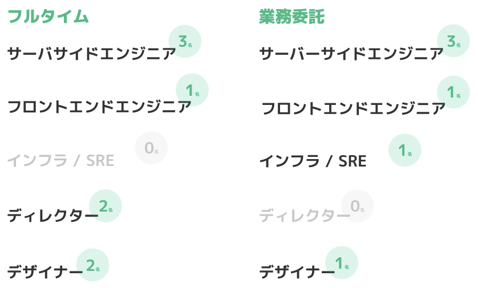Image resolution: width=478 pixels, height=288 pixels.
Task: Select the greyed-out インフラ / SRE entry
Action: [x=60, y=161]
